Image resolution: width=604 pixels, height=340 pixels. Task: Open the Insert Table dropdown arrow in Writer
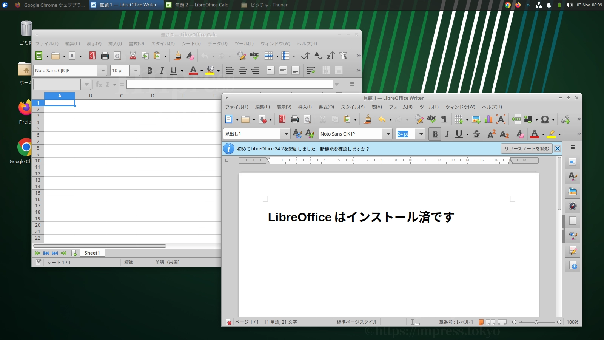[467, 120]
